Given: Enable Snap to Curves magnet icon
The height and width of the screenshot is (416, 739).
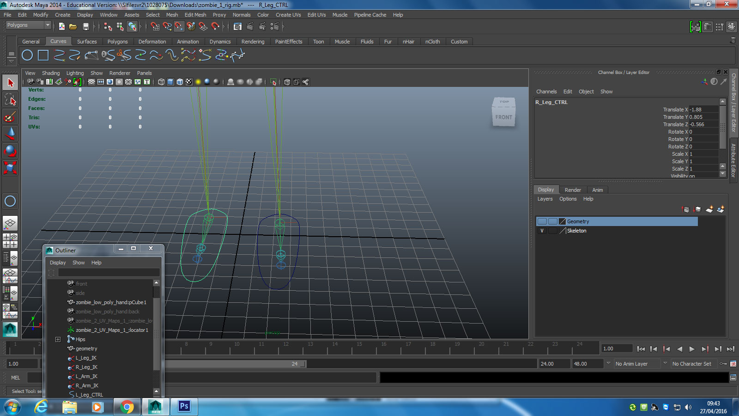Looking at the screenshot, I should click(167, 27).
